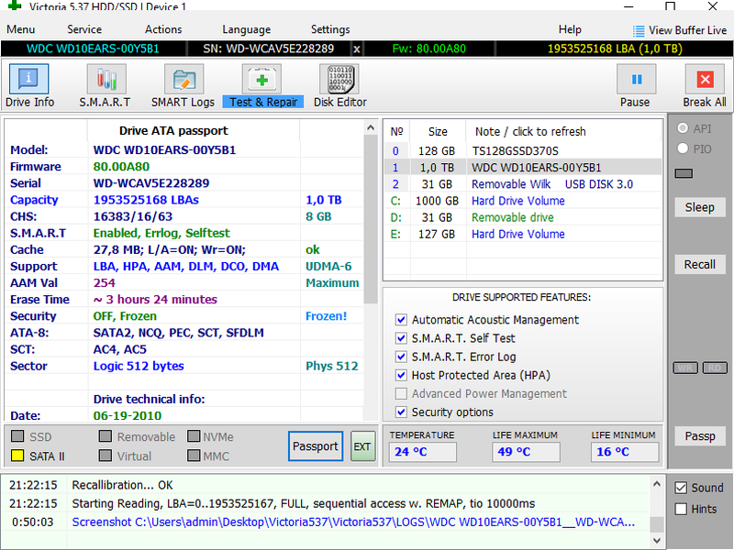
Task: Click the TEMPERATURE 24 °C field
Action: (422, 452)
